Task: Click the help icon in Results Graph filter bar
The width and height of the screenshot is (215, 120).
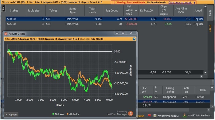Action: pos(134,39)
